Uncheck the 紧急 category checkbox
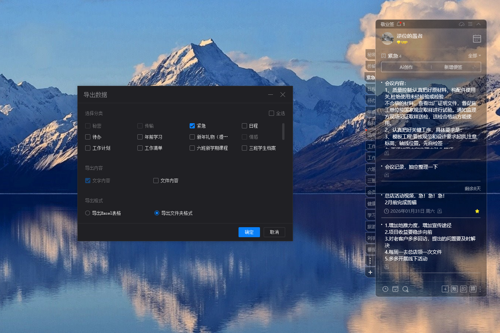Image resolution: width=500 pixels, height=333 pixels. coord(192,126)
